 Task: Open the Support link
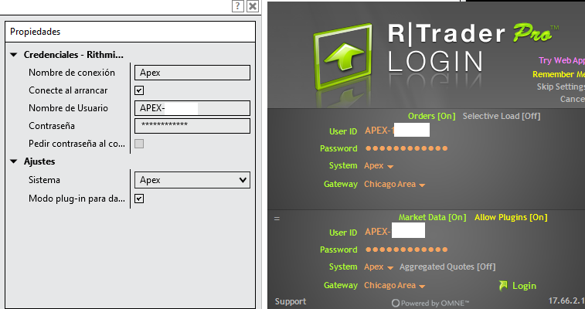pyautogui.click(x=291, y=301)
